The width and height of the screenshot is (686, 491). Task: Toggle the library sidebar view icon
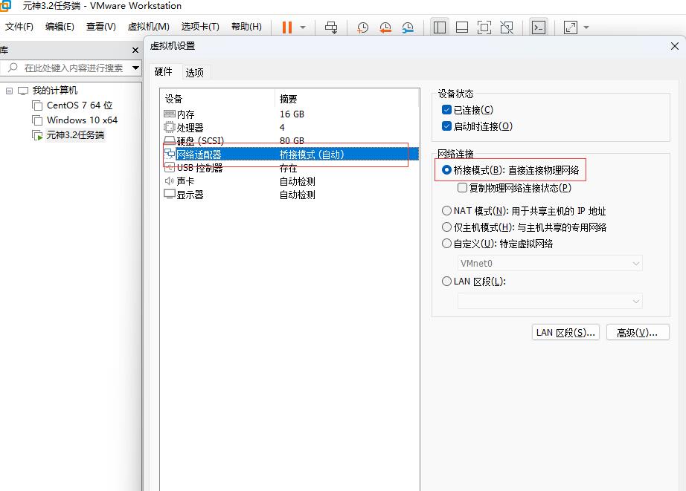(x=440, y=27)
